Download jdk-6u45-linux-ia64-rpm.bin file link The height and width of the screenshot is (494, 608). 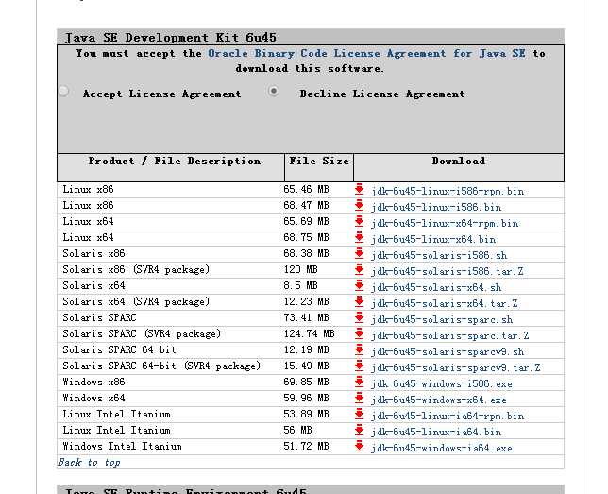(x=448, y=416)
